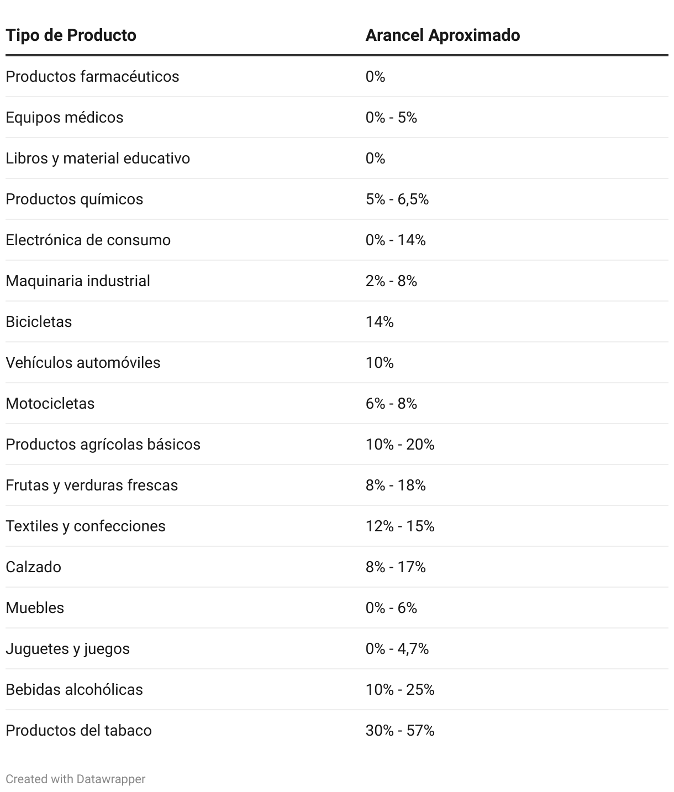The image size is (674, 792).
Task: Select the Electrónica de consumo row
Action: point(337,240)
